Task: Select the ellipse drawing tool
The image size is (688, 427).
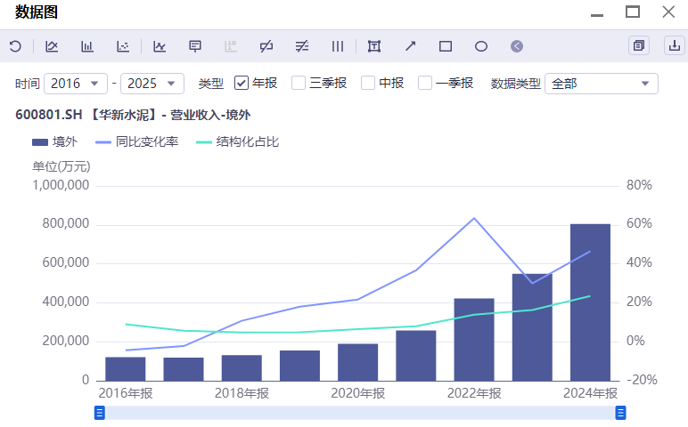Action: pos(481,46)
